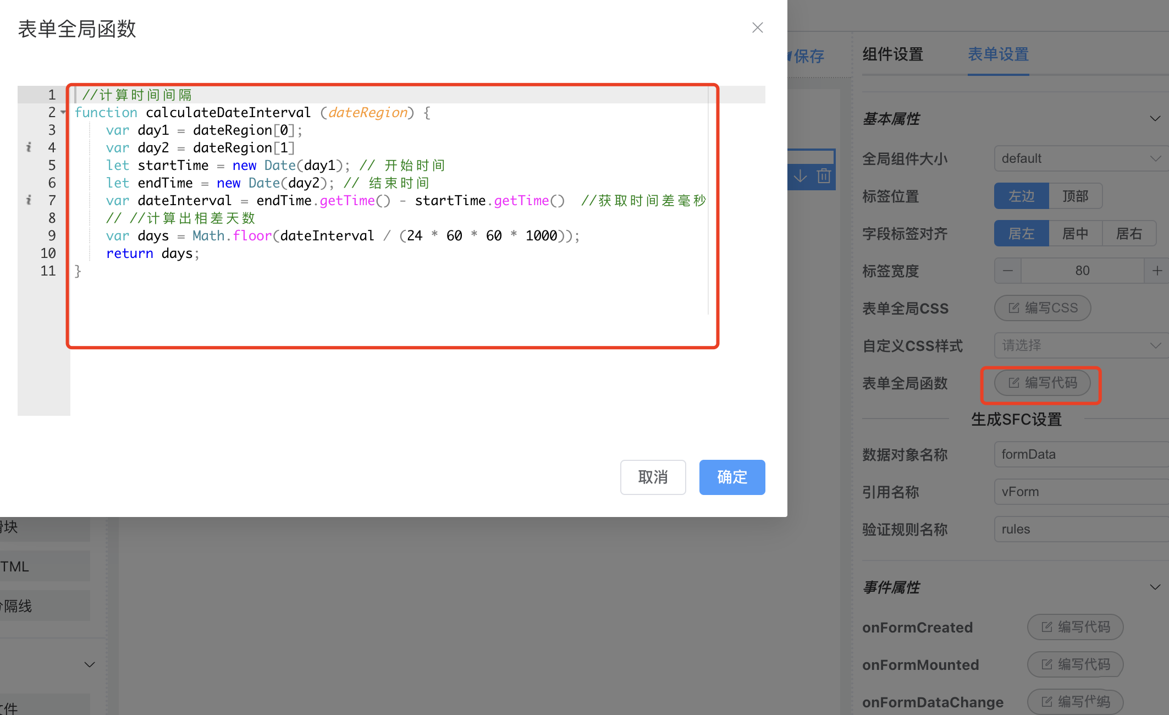The height and width of the screenshot is (715, 1169).
Task: Click info marker on code line 4
Action: [29, 147]
